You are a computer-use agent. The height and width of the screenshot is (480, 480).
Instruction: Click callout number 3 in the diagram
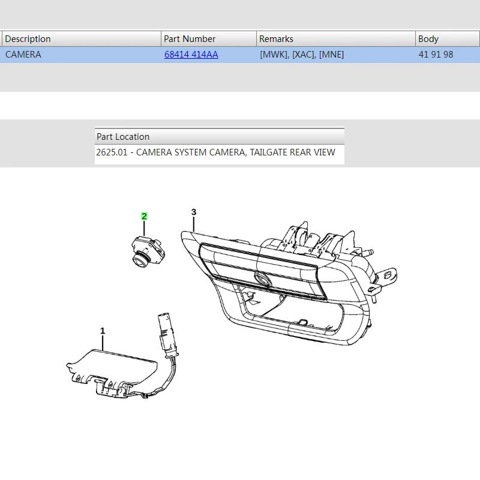point(193,212)
